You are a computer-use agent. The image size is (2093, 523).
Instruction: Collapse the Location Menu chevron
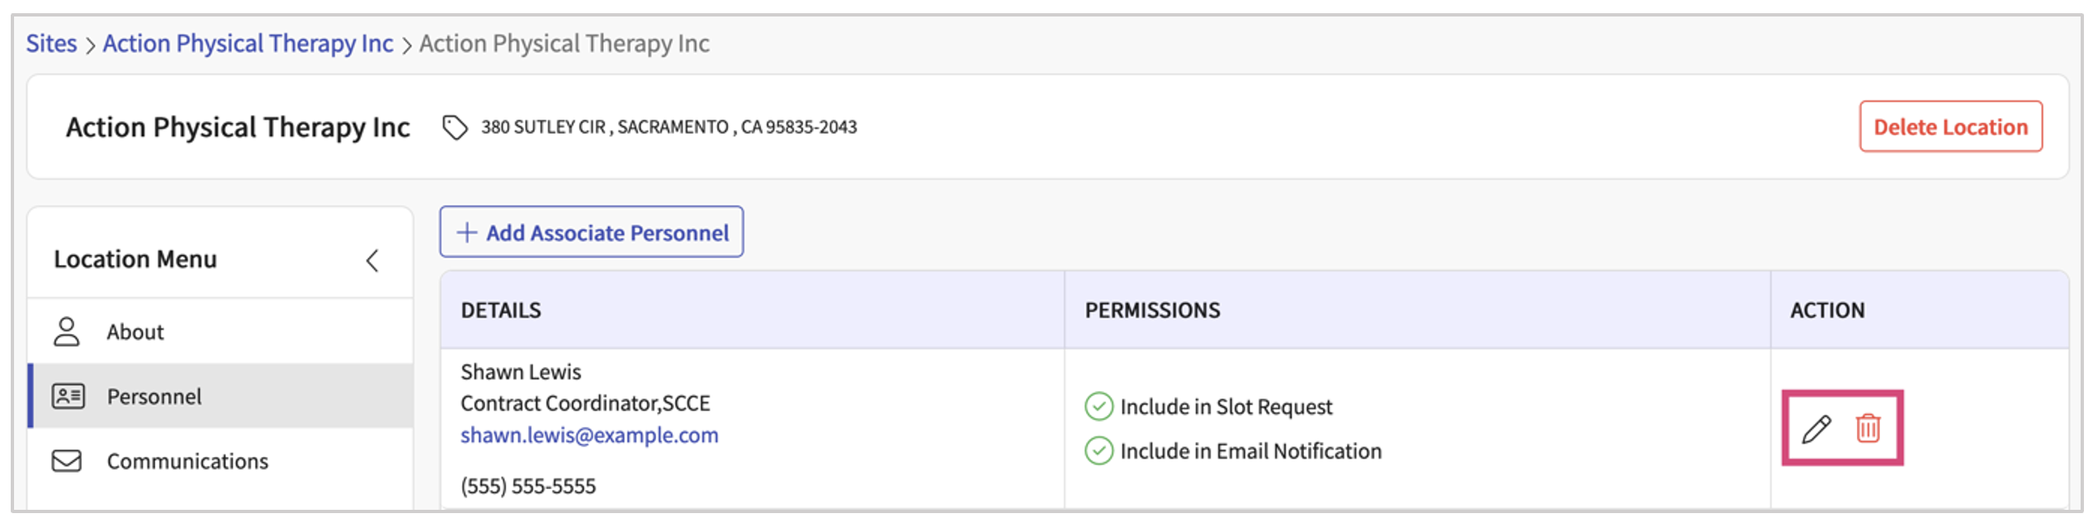(x=372, y=261)
